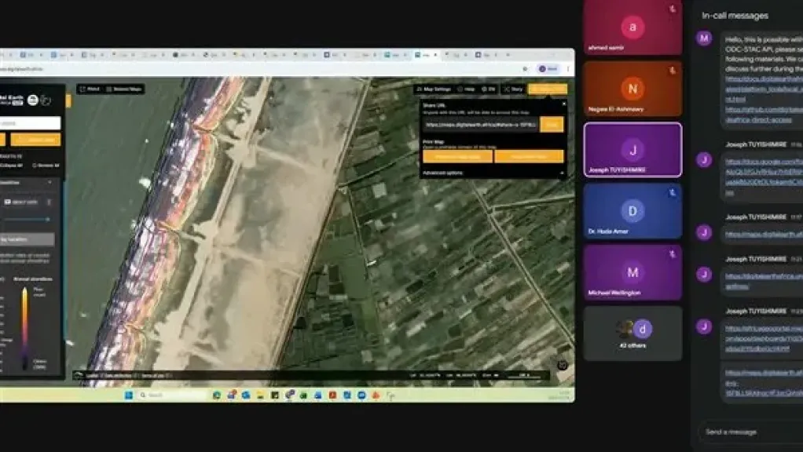Toggle the dataset visibility checkbox in workbench
Image resolution: width=803 pixels, height=452 pixels.
(x=8, y=202)
